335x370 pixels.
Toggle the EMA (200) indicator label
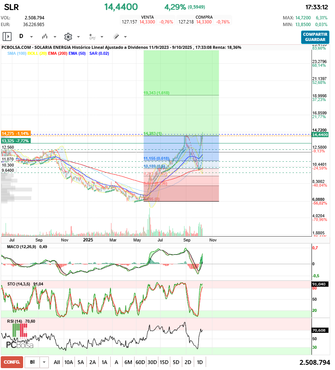click(x=57, y=54)
